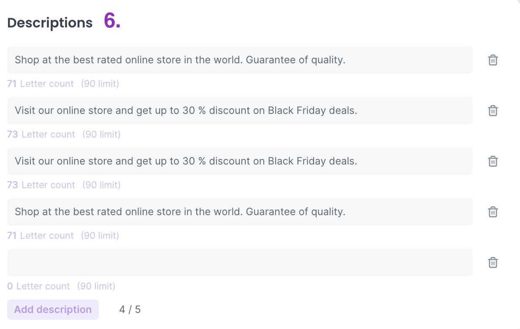Click the 4 / 5 descriptions counter

[130, 310]
